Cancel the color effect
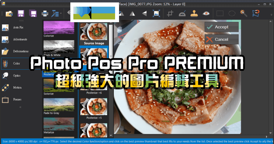274x144 pixels. click(x=222, y=39)
